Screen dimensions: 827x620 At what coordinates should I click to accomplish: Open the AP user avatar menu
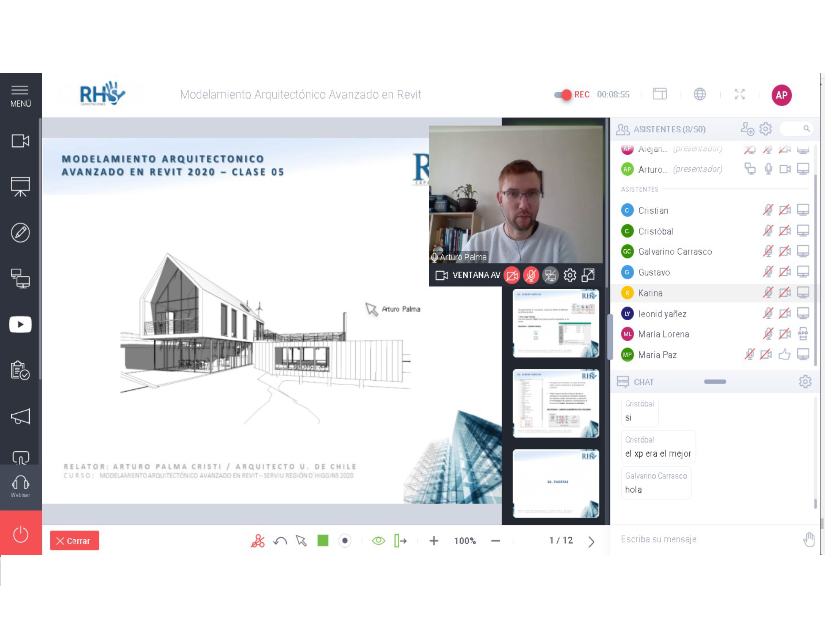pos(782,95)
